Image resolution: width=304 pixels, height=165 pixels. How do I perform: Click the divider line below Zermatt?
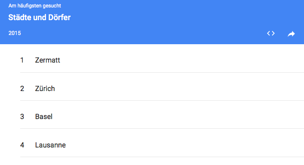click(162, 72)
